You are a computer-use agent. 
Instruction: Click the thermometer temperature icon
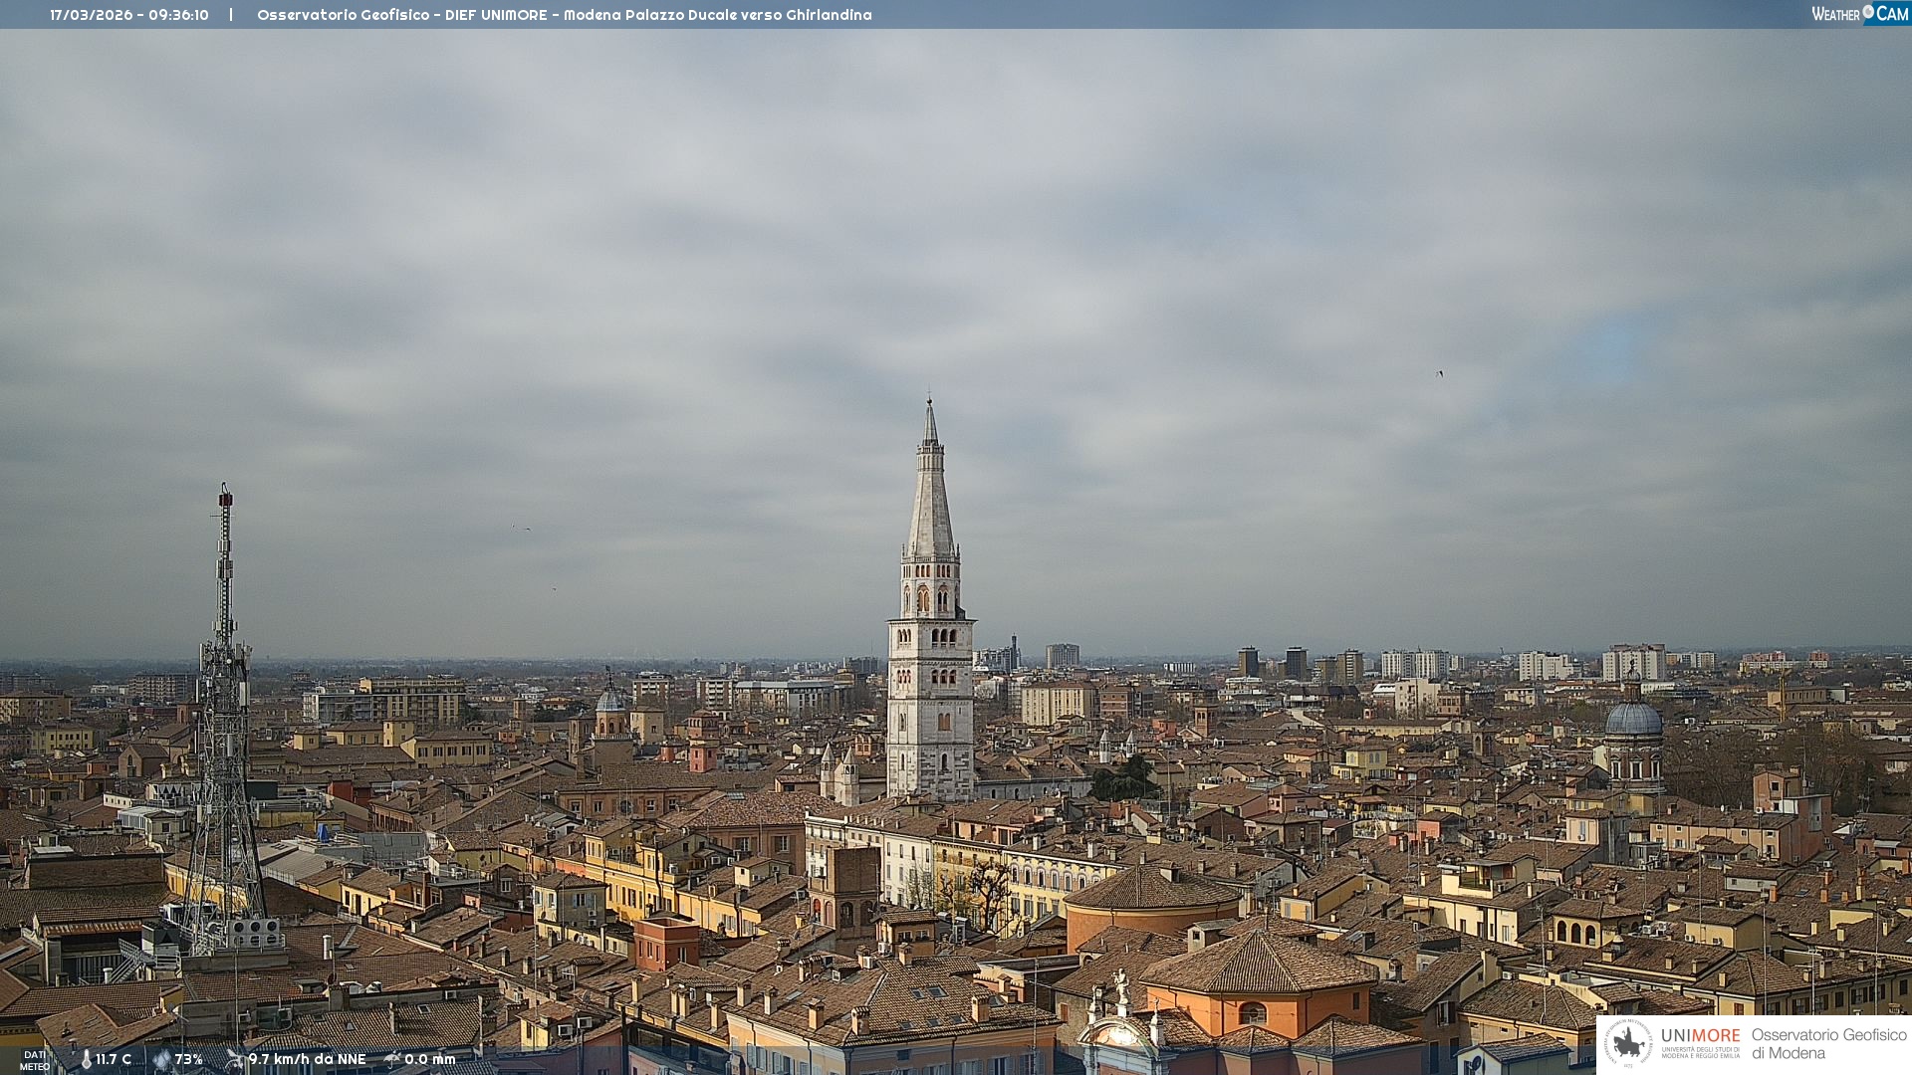(86, 1060)
